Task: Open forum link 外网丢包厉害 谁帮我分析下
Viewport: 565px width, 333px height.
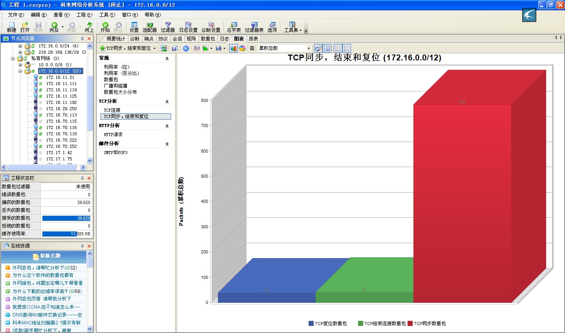Action: click(x=42, y=299)
